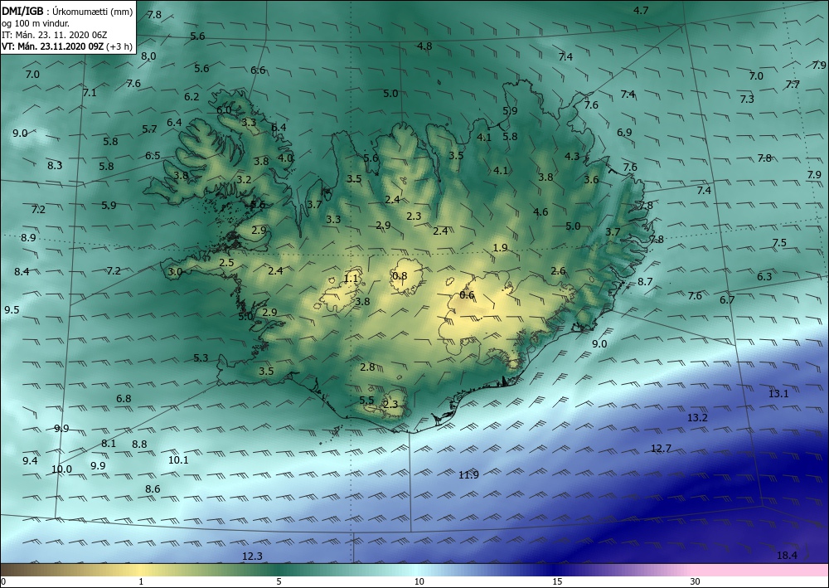The width and height of the screenshot is (829, 588).
Task: Click the 2.8 value in south Iceland
Action: 367,367
